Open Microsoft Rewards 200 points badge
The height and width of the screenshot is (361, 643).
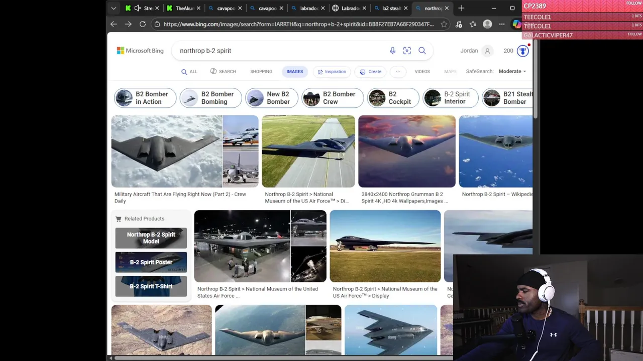[x=516, y=51]
